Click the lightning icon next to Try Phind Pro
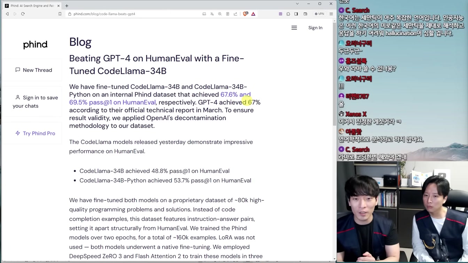468x263 pixels. point(18,133)
